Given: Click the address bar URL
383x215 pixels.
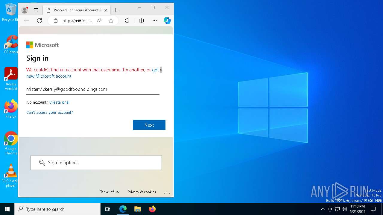Looking at the screenshot, I should 77,21.
